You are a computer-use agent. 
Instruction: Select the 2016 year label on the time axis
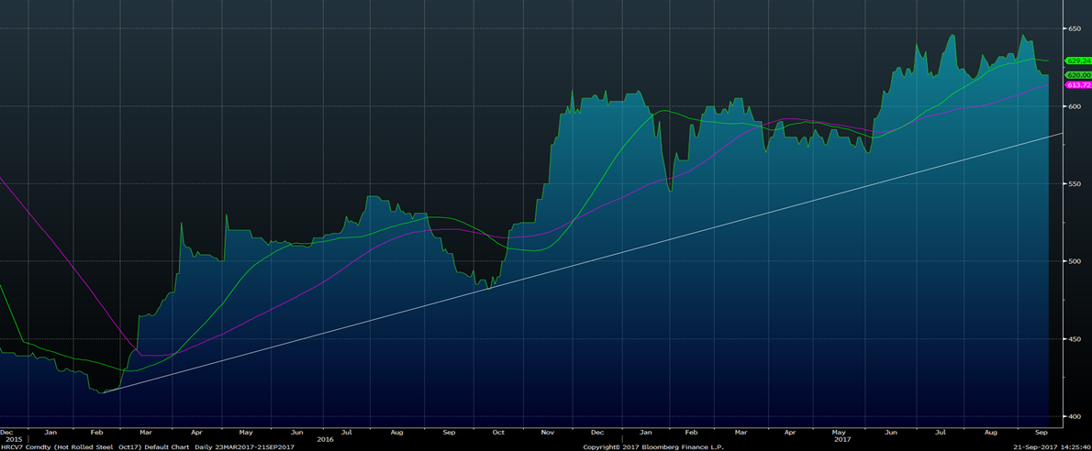(x=325, y=439)
